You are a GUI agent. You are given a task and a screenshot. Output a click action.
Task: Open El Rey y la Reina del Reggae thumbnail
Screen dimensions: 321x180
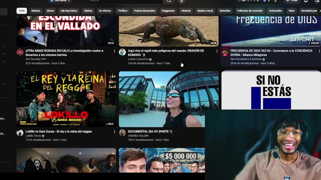click(66, 99)
